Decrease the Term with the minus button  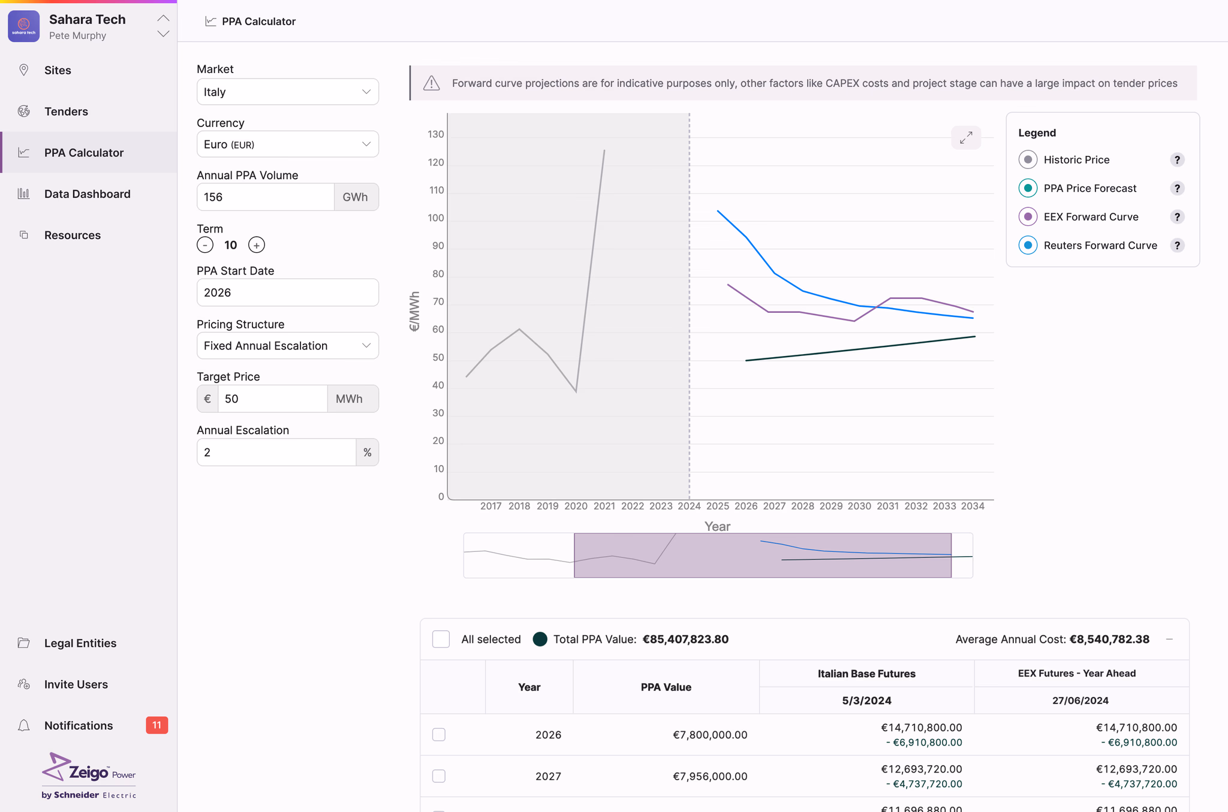click(x=205, y=245)
